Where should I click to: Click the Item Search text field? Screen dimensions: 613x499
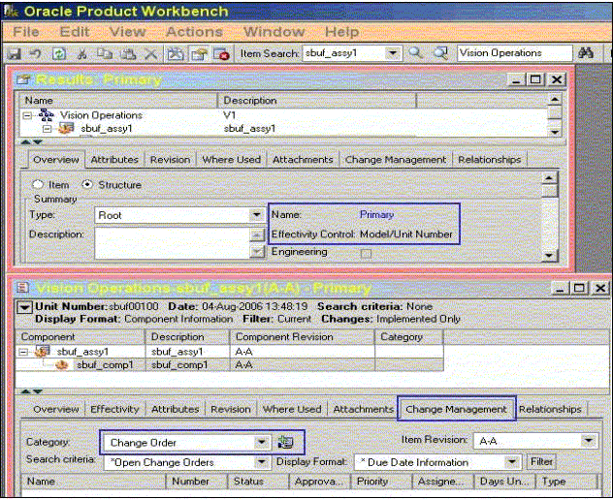(343, 52)
